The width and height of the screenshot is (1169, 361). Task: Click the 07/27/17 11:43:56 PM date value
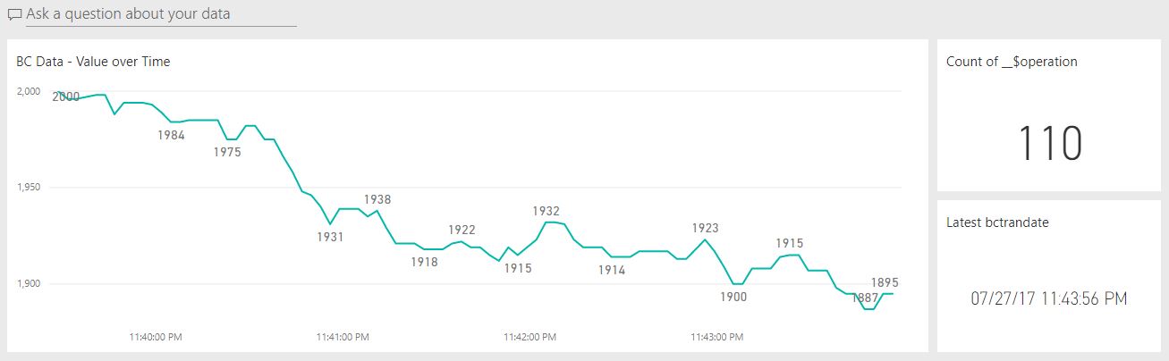click(x=1048, y=298)
